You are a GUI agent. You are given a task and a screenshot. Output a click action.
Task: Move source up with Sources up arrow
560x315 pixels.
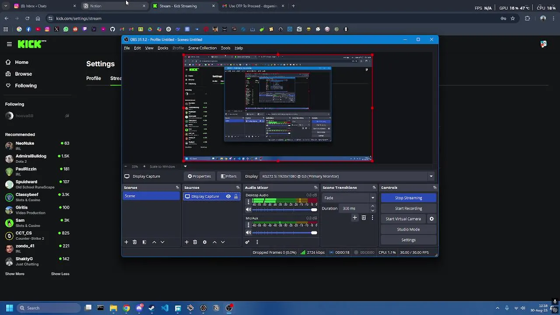tap(214, 242)
